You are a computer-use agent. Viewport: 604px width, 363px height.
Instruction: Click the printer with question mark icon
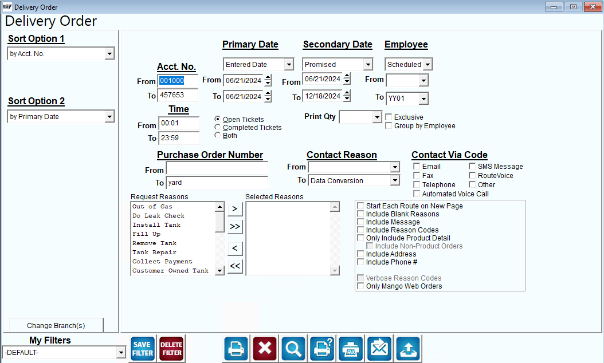(323, 349)
